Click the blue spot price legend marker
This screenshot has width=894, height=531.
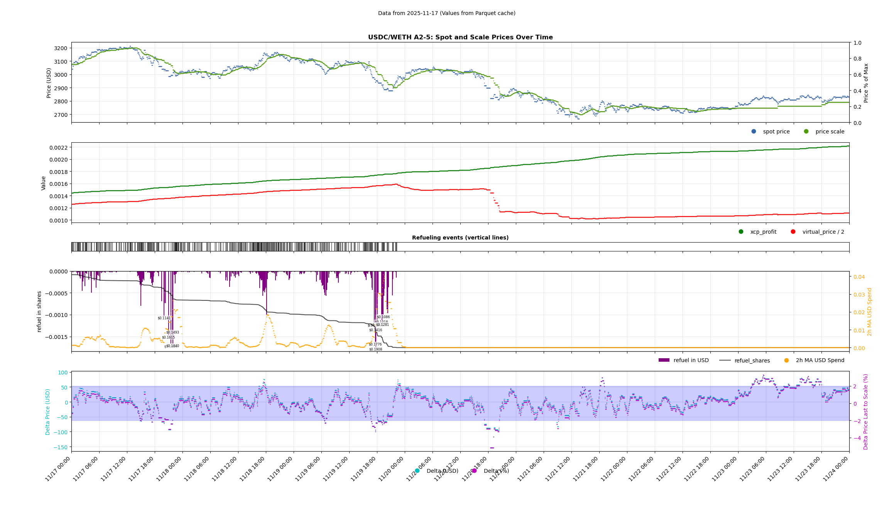(754, 131)
